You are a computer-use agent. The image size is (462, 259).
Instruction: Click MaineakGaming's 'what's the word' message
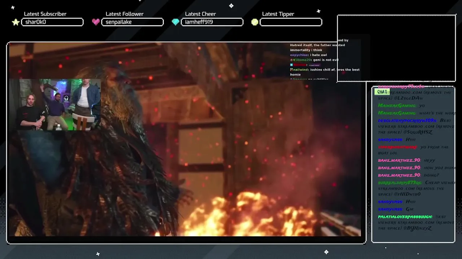pyautogui.click(x=416, y=113)
